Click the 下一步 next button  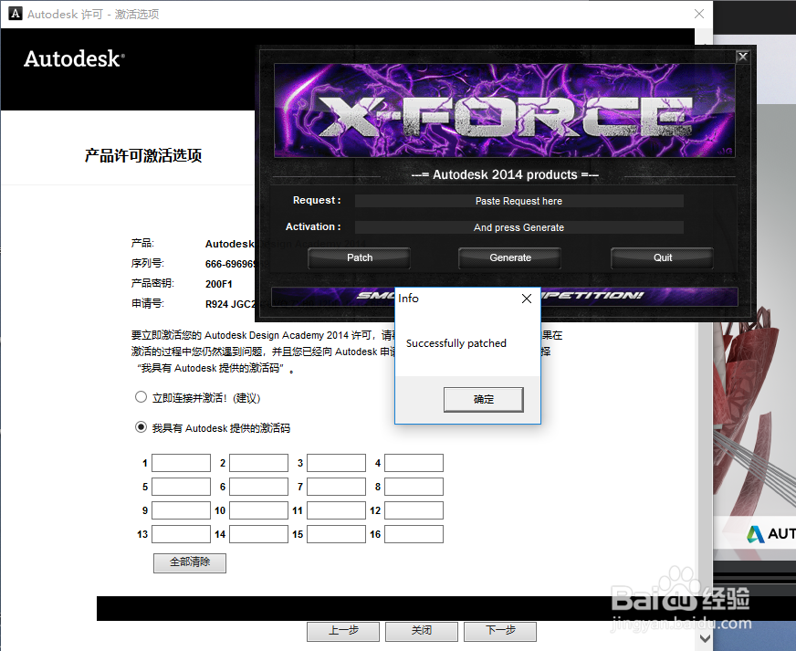(500, 631)
